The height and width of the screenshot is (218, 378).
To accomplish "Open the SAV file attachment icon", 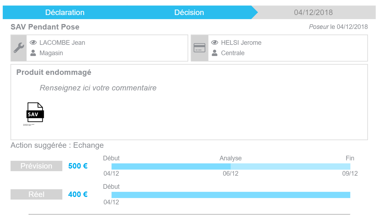I will coord(35,112).
